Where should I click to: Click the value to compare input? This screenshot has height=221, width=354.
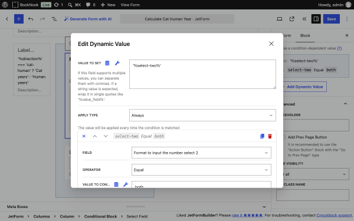click(x=201, y=184)
